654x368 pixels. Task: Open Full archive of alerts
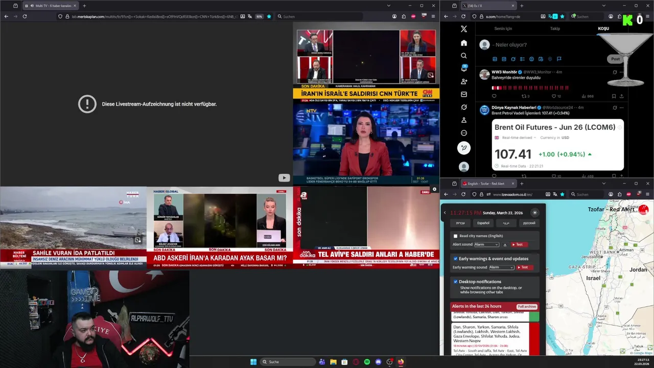527,307
